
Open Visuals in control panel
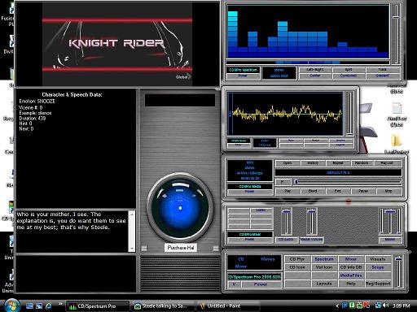pos(378,259)
